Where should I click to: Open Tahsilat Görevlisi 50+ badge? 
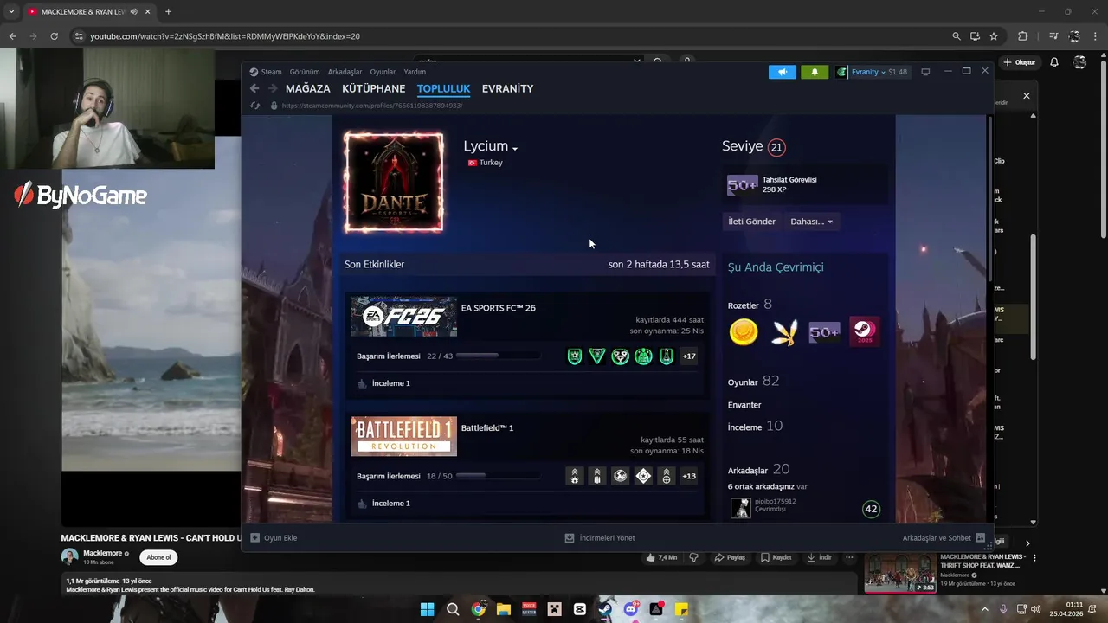pos(742,185)
